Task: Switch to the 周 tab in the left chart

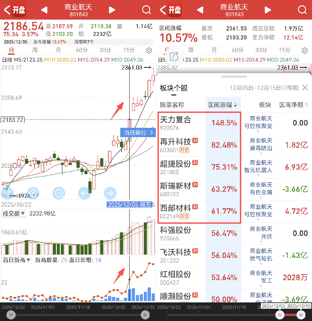Action: point(35,50)
